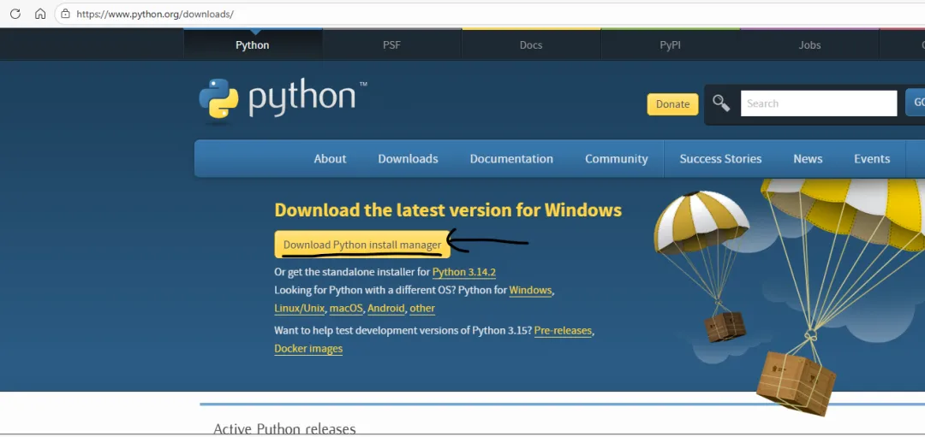This screenshot has width=925, height=437.
Task: Click the Python logo
Action: (283, 99)
